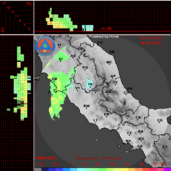Click the '10' dBZ scale value
Screen dimensions: 171x171
84,164
